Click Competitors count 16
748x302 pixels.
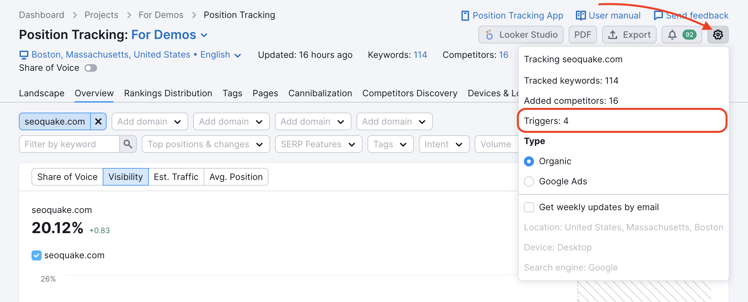[x=503, y=55]
